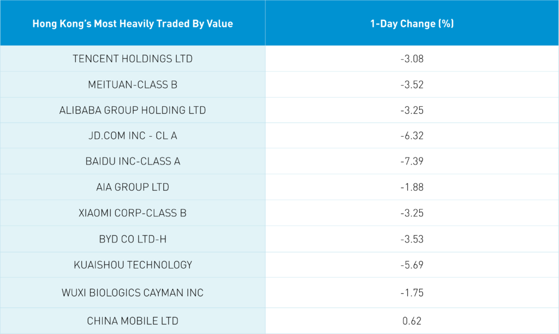The image size is (559, 334).
Task: Click ALIBABA GROUP HOLDING LTD row name
Action: (133, 110)
